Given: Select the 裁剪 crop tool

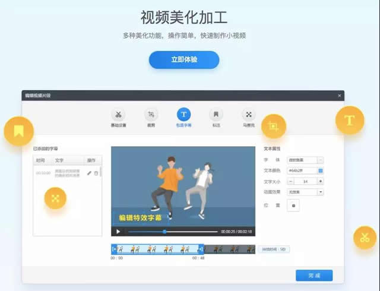Looking at the screenshot, I should click(151, 115).
